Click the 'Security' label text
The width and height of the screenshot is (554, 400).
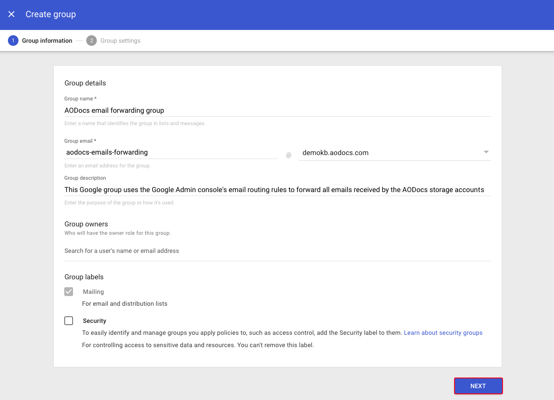[x=95, y=321]
